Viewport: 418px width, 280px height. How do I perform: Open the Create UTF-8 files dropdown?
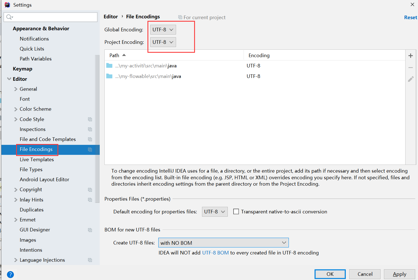tap(224, 243)
